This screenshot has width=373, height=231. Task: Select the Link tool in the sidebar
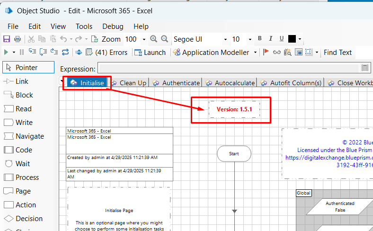[22, 81]
